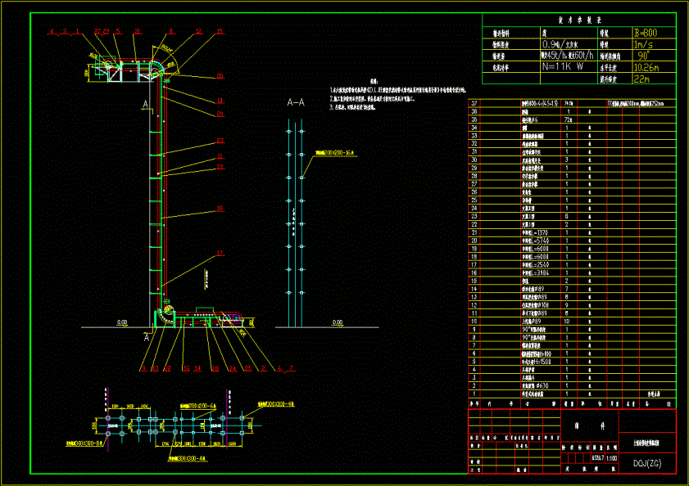Select red callout 14 below conveyor tail
The width and height of the screenshot is (689, 486).
[197, 368]
